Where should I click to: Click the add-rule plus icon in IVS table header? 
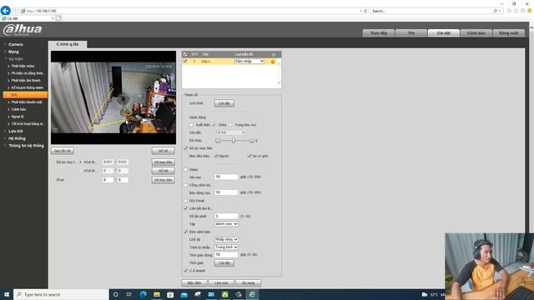click(x=274, y=54)
